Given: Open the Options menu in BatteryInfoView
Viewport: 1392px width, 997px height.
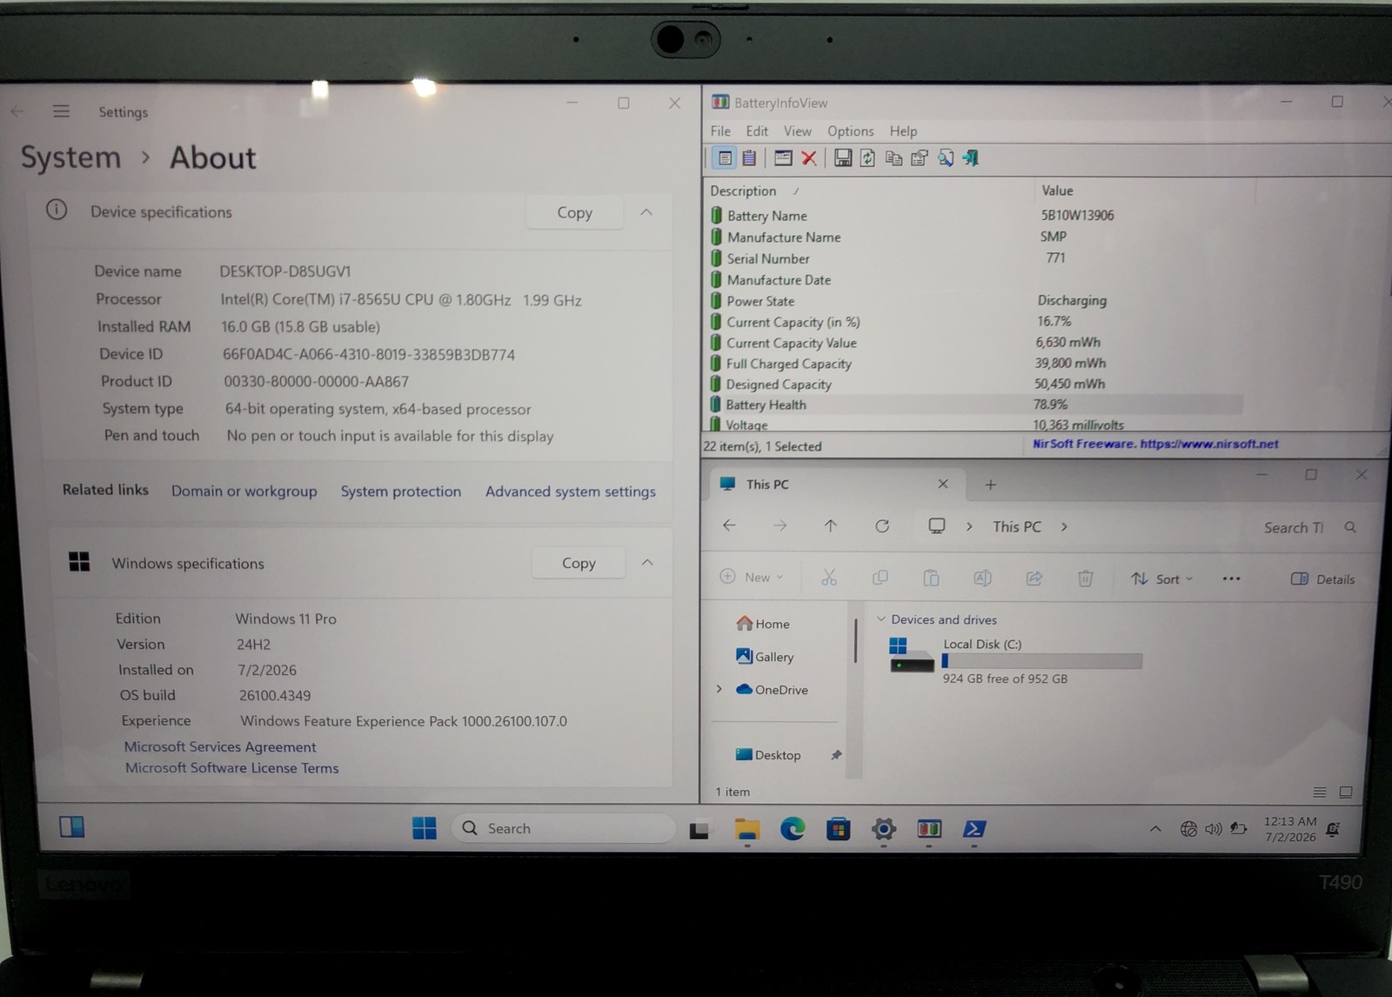Looking at the screenshot, I should [851, 131].
